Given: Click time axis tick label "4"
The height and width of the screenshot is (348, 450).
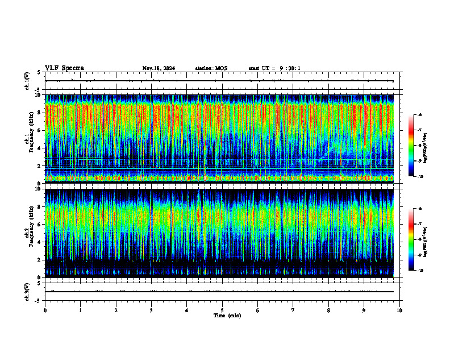Looking at the screenshot, I should [187, 310].
